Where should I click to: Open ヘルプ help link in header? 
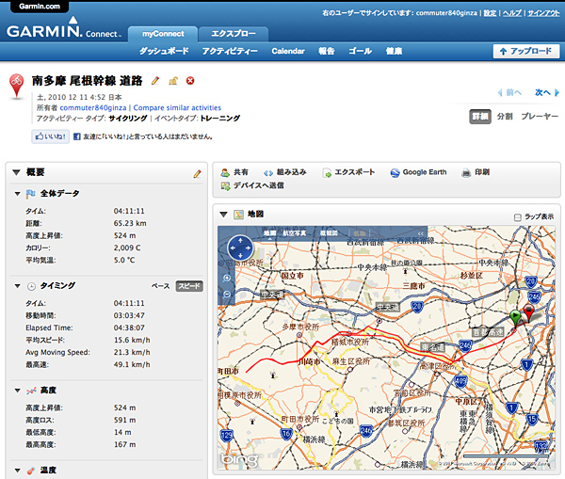coord(512,13)
